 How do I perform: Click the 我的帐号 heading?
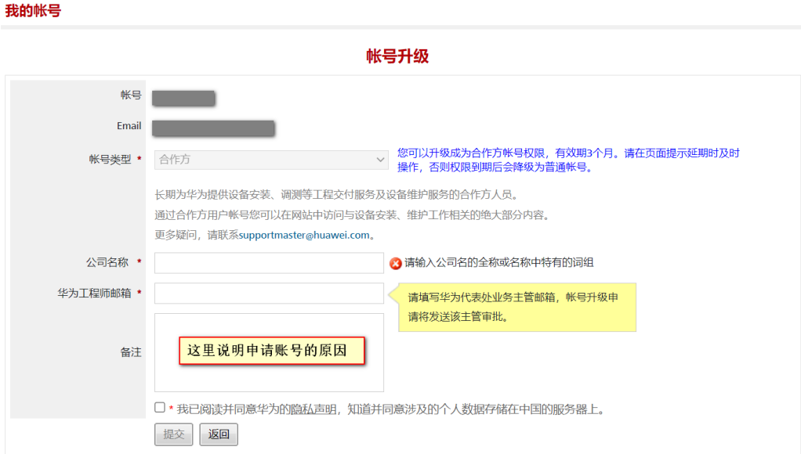tap(33, 11)
